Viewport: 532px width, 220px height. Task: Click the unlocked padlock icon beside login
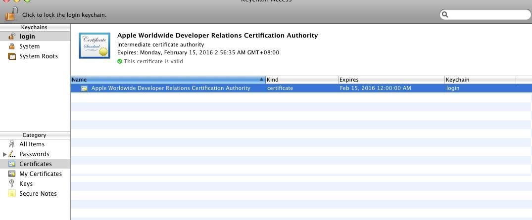click(x=12, y=36)
